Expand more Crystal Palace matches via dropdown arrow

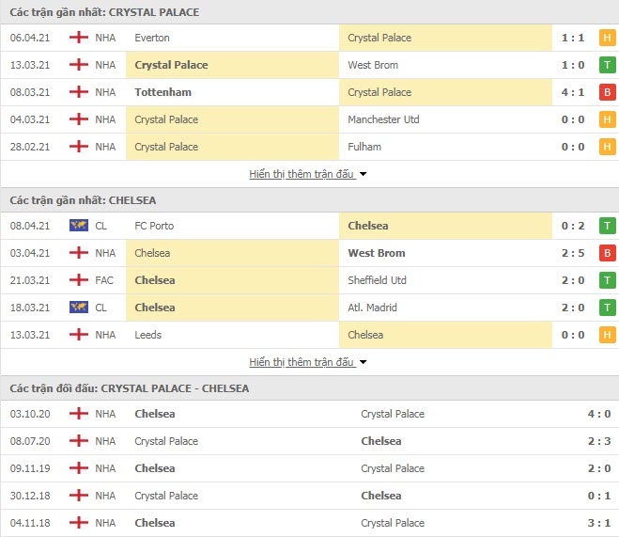[x=364, y=174]
